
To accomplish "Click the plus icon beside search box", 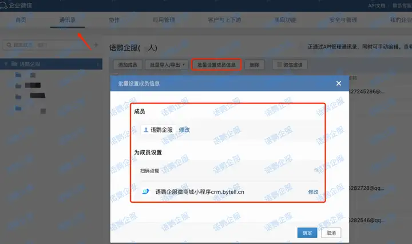I will (x=96, y=45).
